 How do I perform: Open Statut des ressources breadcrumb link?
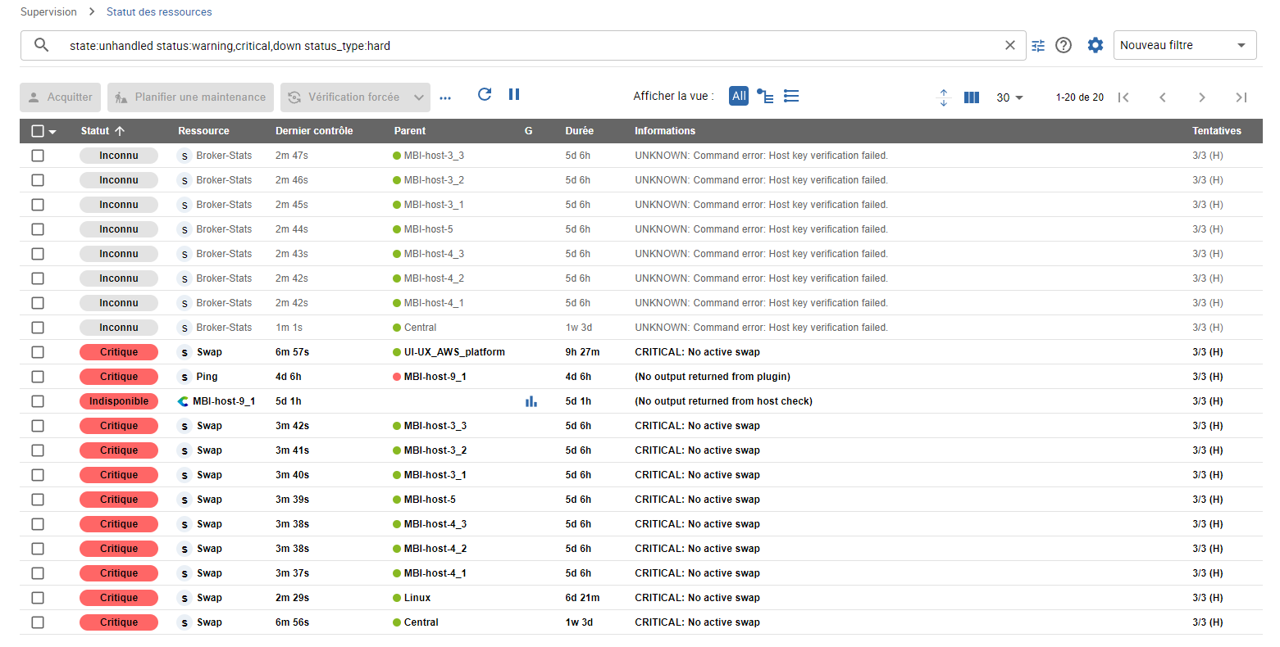tap(159, 12)
